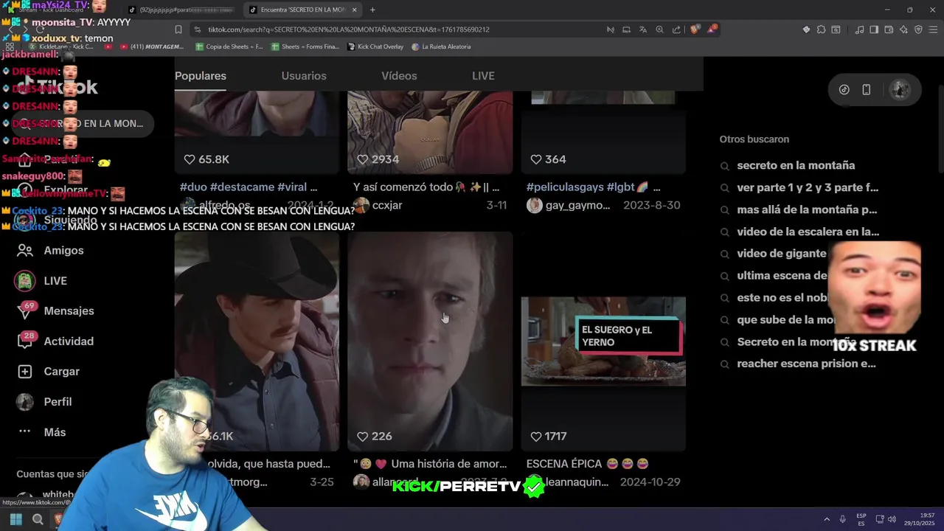Switch to the Usuarios tab
Screen dimensions: 944x531
pos(304,76)
